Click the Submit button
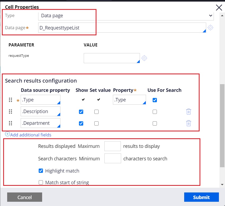 click(x=201, y=197)
